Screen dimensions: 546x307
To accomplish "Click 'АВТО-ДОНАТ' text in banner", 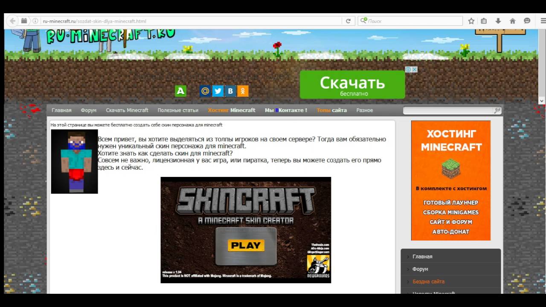I will pos(451,232).
